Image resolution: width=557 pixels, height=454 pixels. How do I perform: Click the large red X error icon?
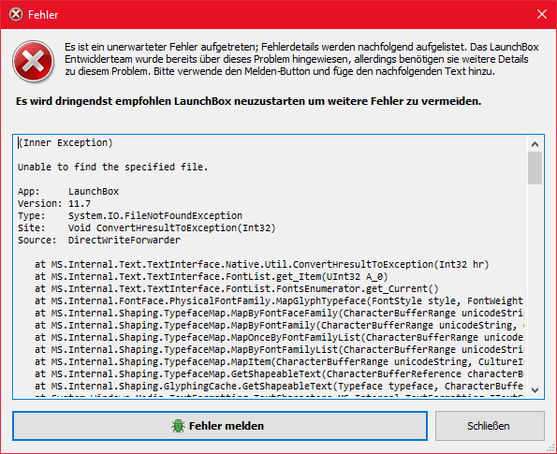(x=33, y=61)
